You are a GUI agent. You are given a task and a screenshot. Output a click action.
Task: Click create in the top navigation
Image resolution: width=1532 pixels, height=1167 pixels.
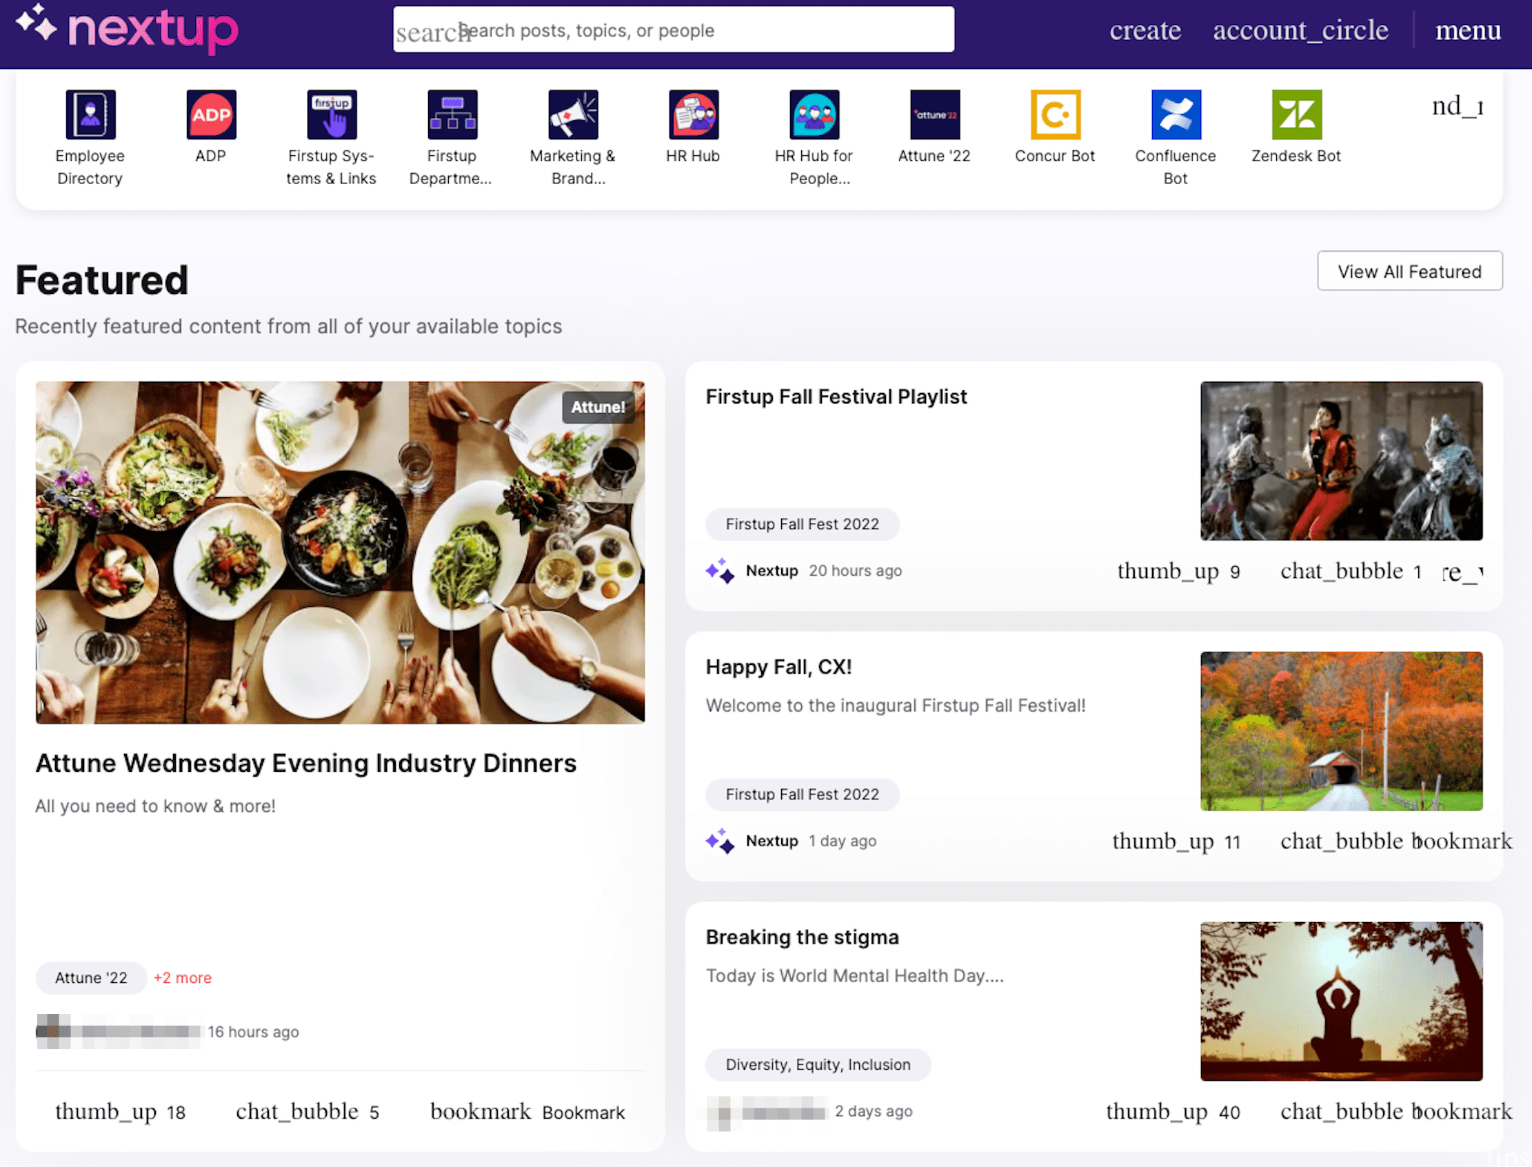[1145, 30]
